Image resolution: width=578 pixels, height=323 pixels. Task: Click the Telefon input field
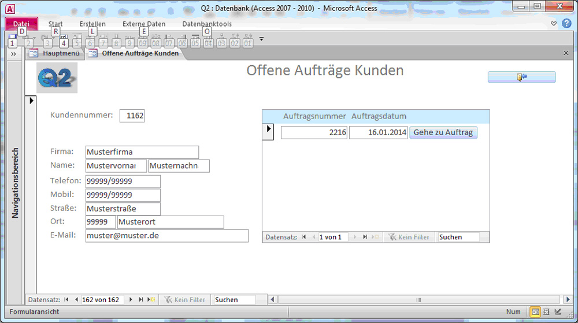pos(123,181)
